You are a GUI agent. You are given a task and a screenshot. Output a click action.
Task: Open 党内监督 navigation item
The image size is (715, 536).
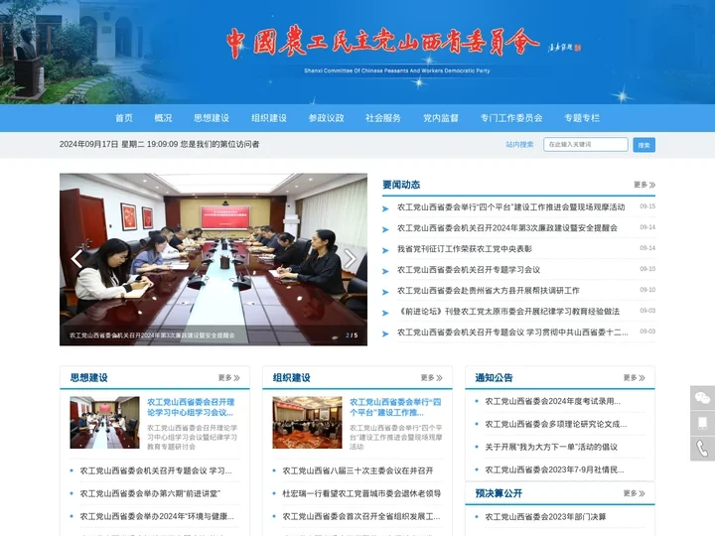[x=441, y=118]
